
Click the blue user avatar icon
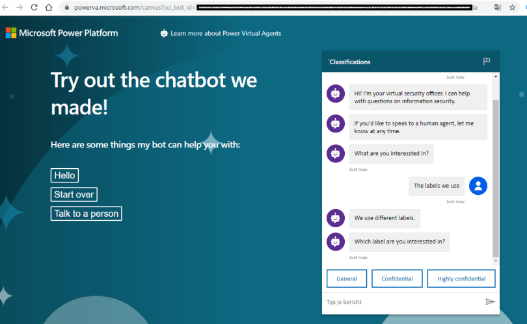point(478,186)
